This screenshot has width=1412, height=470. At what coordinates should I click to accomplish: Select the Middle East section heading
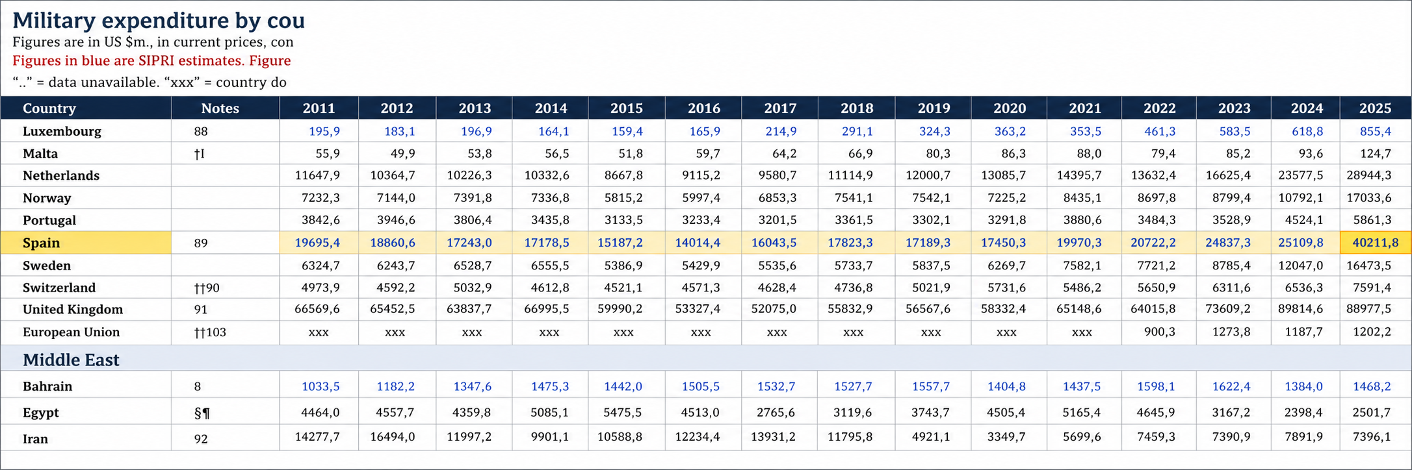click(x=71, y=360)
